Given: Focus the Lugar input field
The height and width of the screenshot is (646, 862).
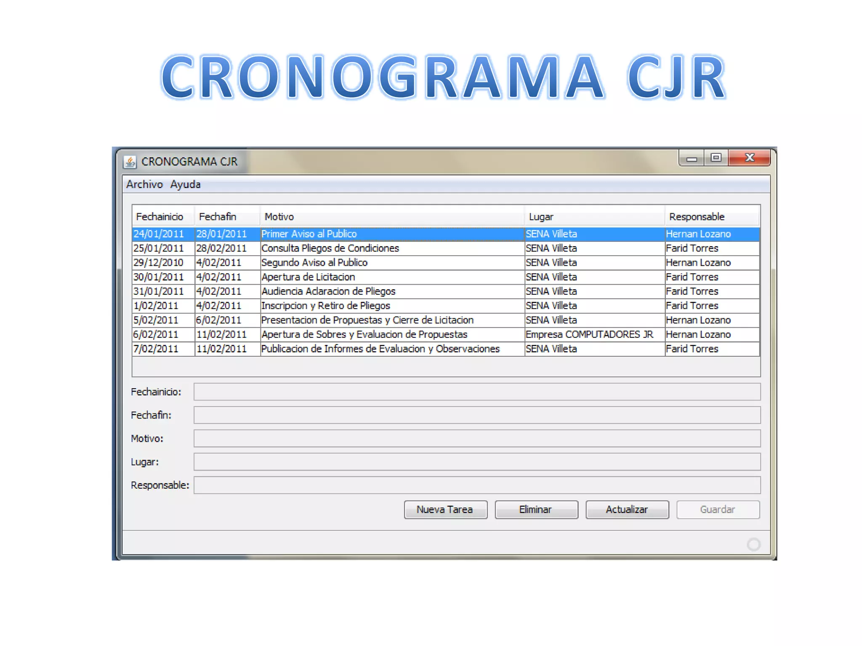Looking at the screenshot, I should 476,462.
